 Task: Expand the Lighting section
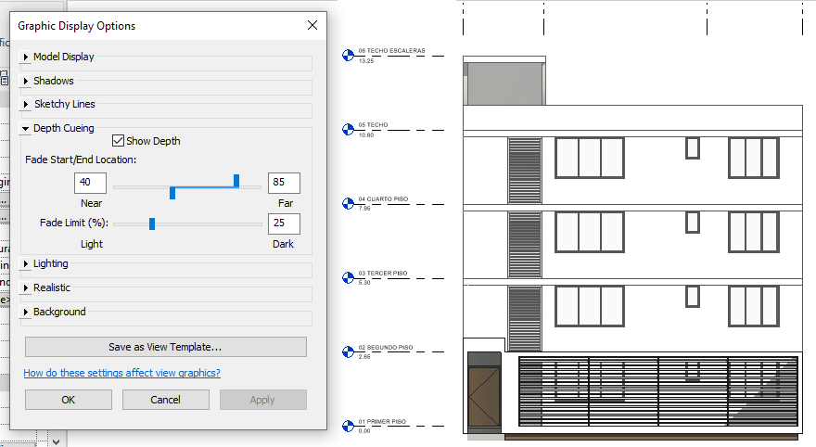[x=26, y=263]
